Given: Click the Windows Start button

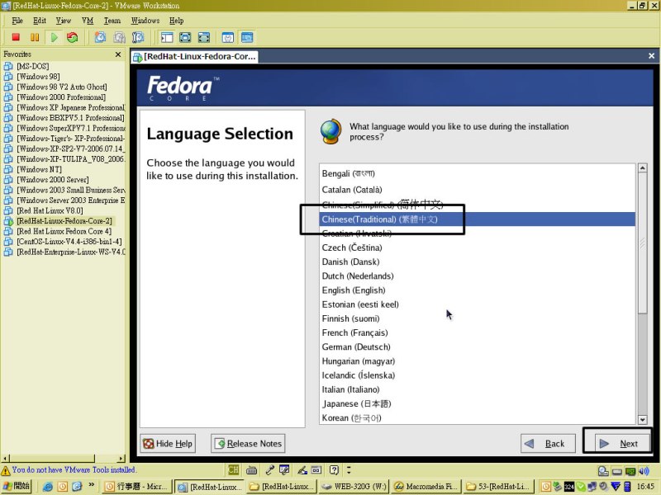Looking at the screenshot, I should (16, 486).
